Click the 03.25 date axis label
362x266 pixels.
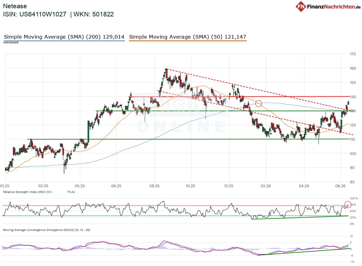click(x=43, y=186)
